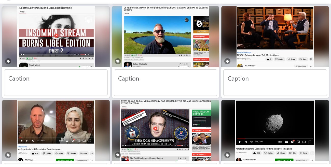
Task: Click 'The Red Elephants - Vincent James' text
Action: 146,158
